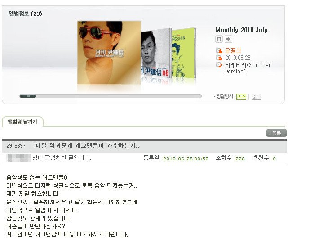Screen dimensions: 310x245
Task: Click the plus add-to-playlist icon
Action: pos(228,39)
